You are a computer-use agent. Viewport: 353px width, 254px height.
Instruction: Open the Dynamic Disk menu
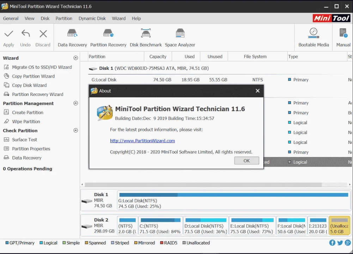92,18
